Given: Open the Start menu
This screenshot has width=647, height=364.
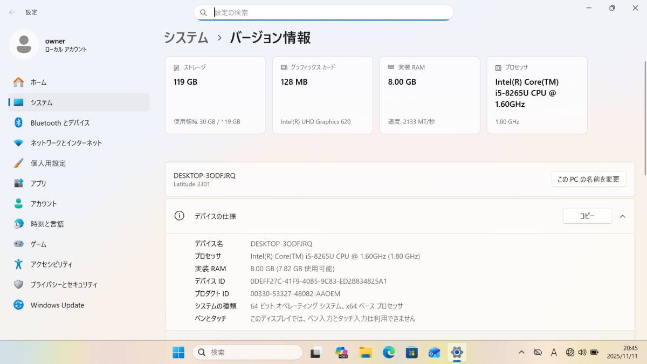Looking at the screenshot, I should click(178, 352).
